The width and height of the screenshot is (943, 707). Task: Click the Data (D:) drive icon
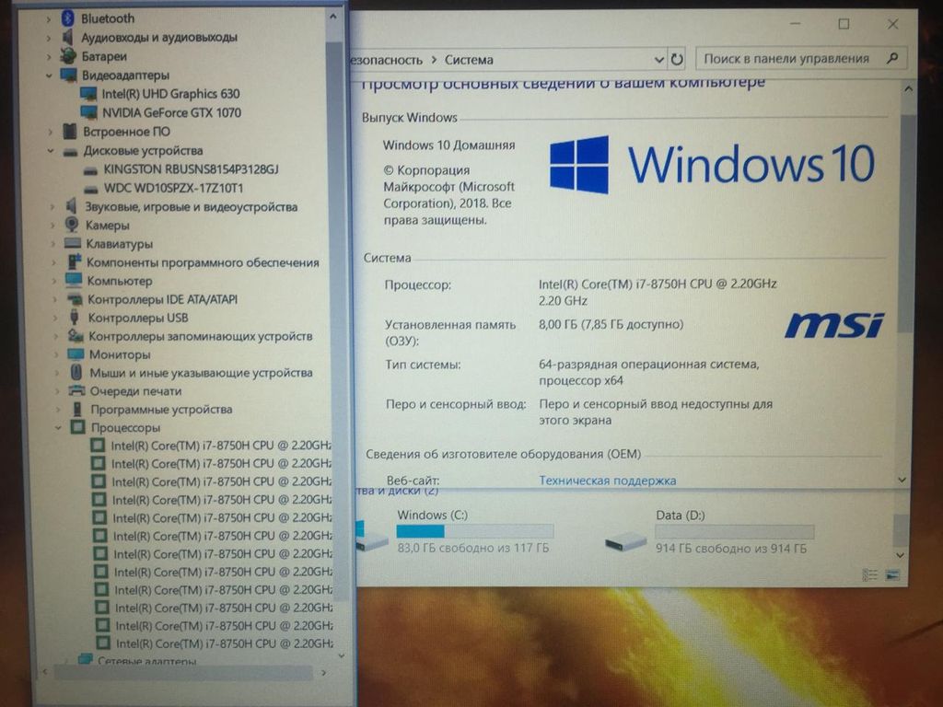pos(625,540)
